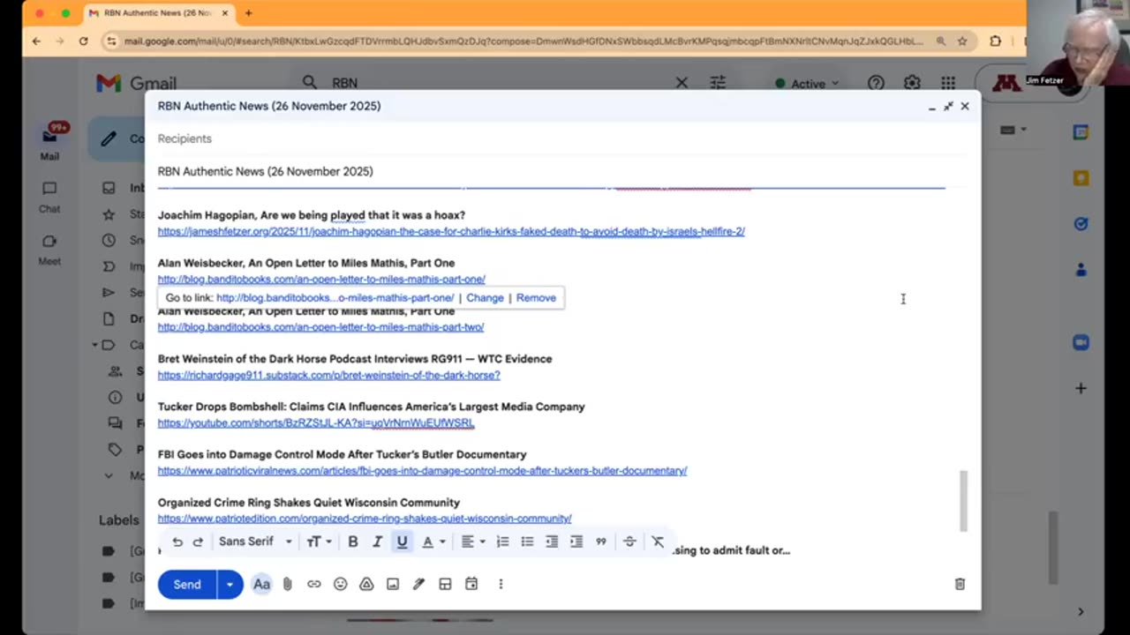Open the text color picker
Viewport: 1130px width, 635px height.
(432, 542)
